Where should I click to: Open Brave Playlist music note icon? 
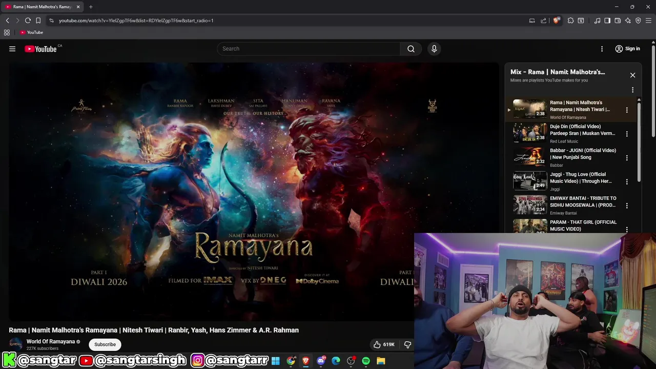tap(597, 20)
